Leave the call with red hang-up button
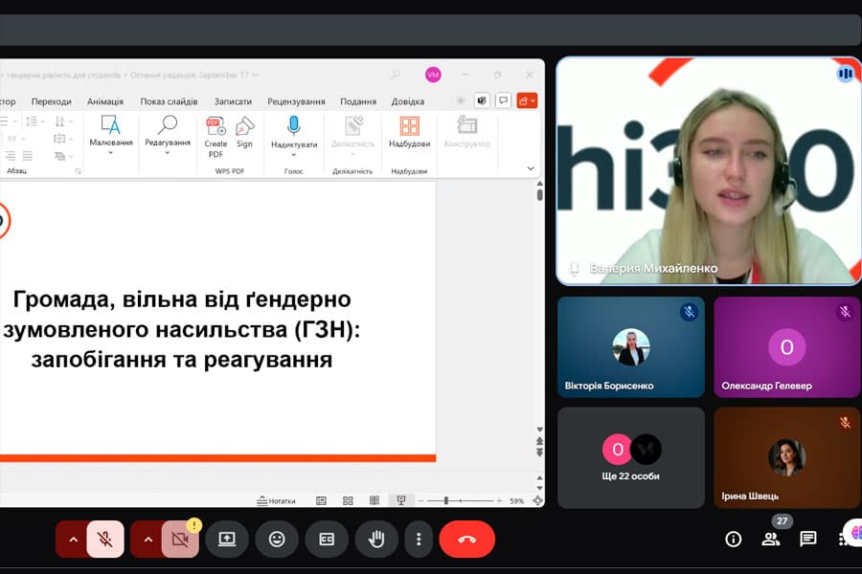 pos(466,539)
